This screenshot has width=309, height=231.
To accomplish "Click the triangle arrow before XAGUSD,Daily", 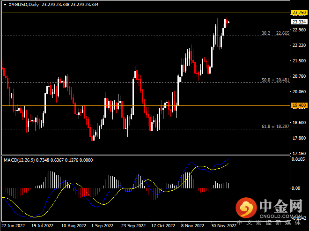I will [4, 5].
